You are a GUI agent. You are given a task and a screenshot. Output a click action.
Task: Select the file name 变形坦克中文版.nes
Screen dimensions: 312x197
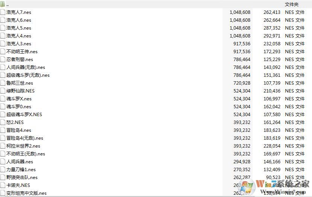tap(26, 193)
